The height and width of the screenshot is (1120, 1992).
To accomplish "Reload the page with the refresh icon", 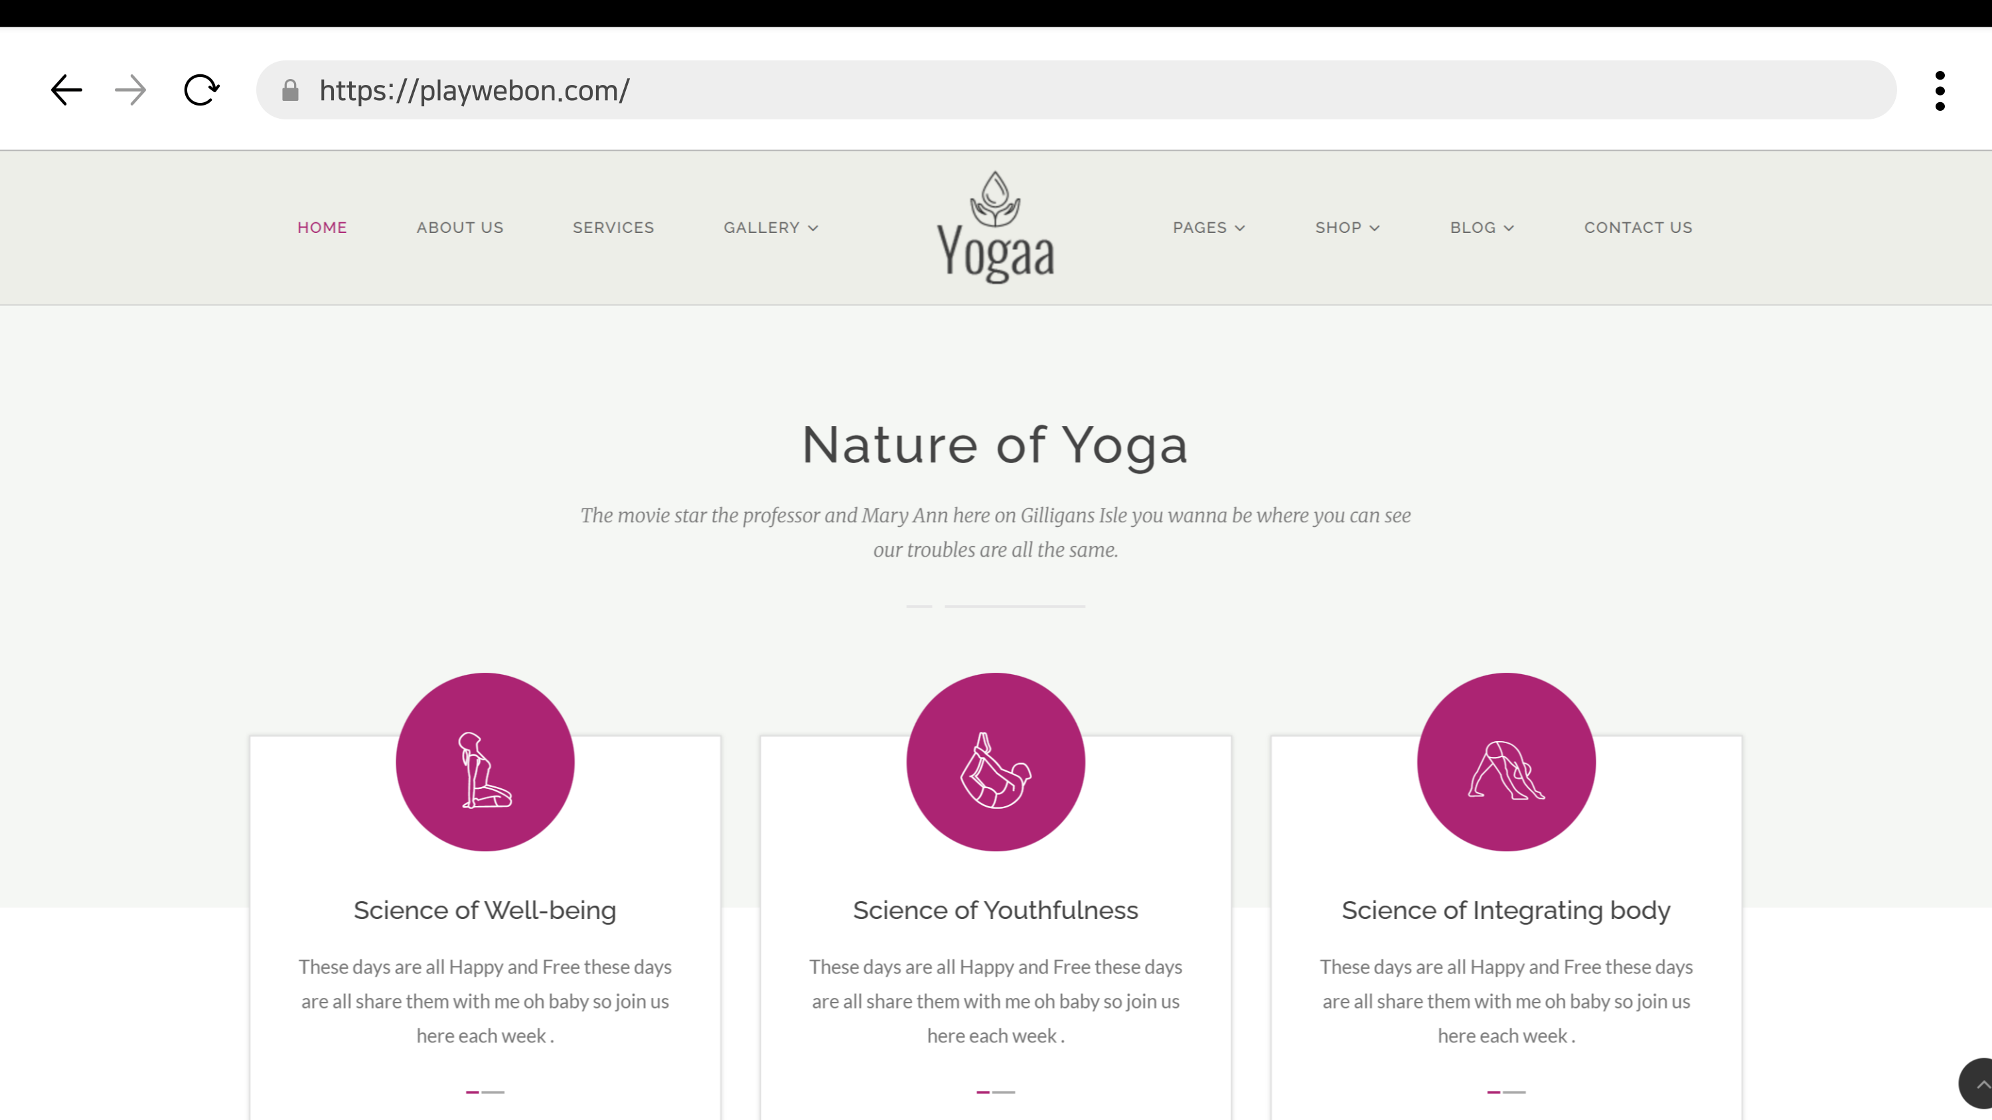I will point(201,90).
